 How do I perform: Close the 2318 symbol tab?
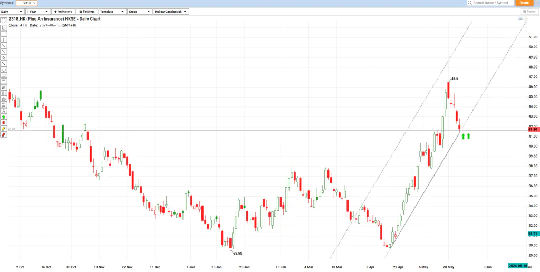click(34, 3)
